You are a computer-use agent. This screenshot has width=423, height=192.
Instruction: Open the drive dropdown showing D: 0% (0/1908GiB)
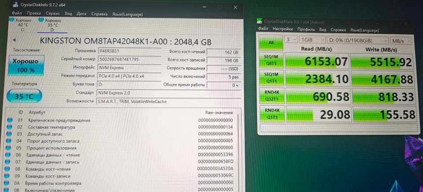[358, 40]
